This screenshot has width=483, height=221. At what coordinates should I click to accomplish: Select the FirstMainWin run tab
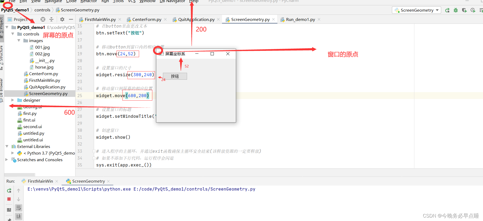click(40, 181)
